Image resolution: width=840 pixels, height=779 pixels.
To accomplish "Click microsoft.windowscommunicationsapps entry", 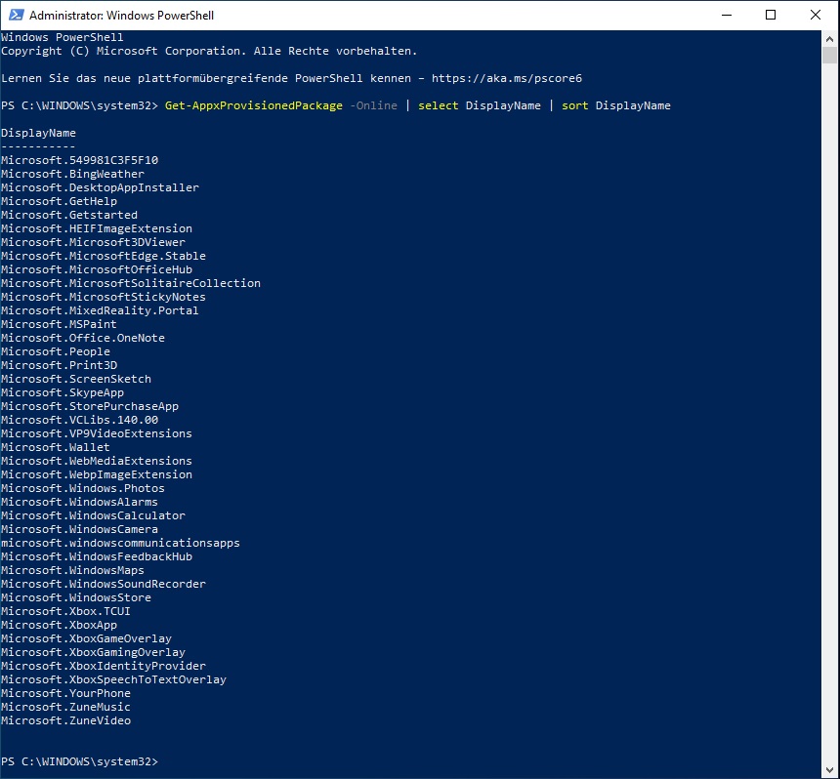I will point(120,543).
